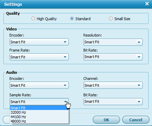Open the Audio Bit Rate dropdown

pos(113,101)
